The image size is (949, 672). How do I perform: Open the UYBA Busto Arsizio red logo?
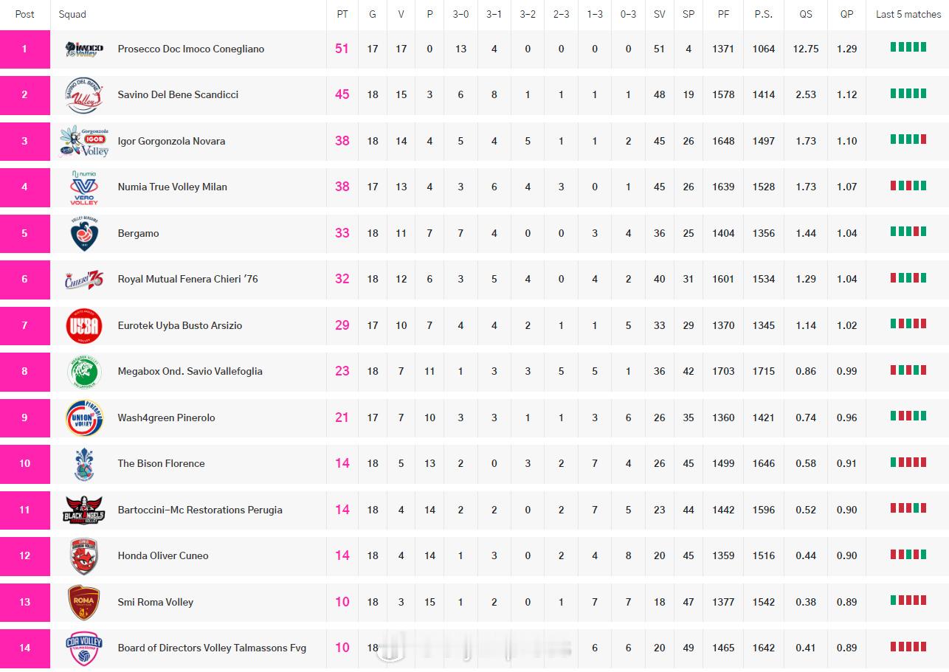[83, 326]
